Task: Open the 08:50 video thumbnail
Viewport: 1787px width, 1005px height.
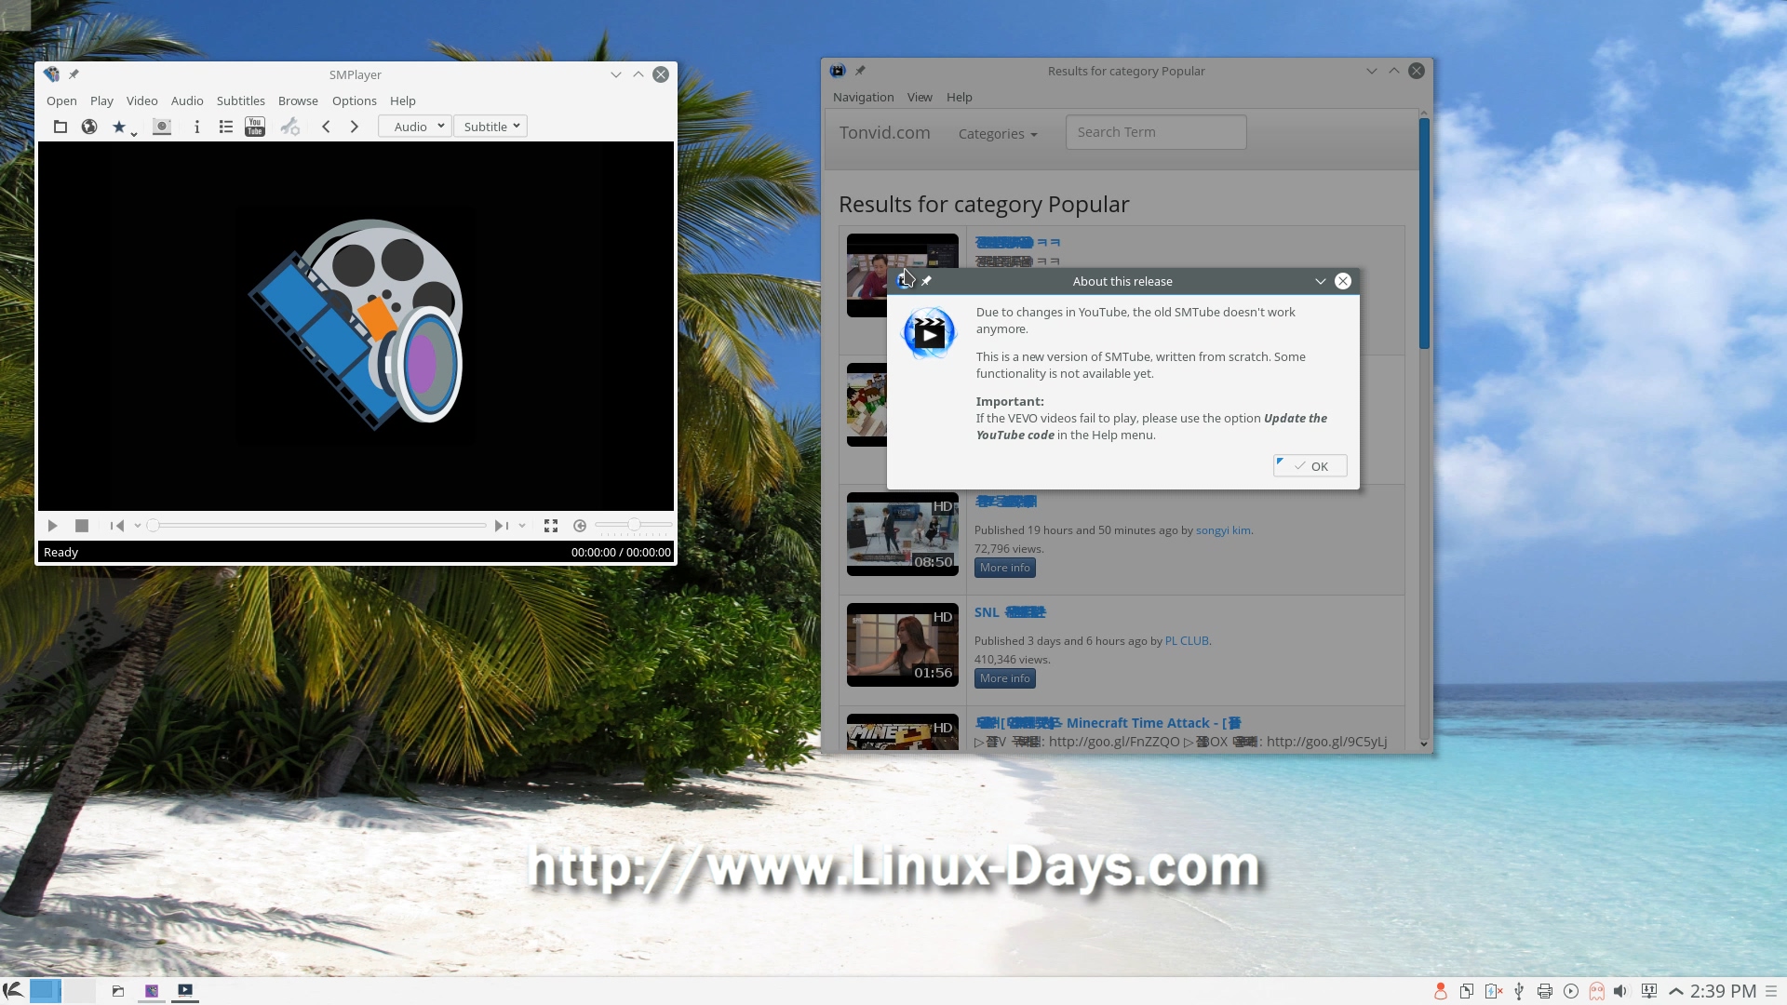Action: tap(903, 534)
